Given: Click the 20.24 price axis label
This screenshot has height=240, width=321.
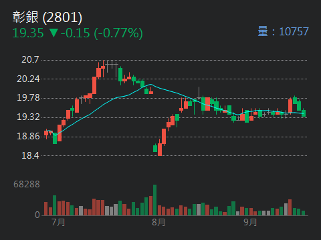Looking at the screenshot, I should (x=28, y=79).
